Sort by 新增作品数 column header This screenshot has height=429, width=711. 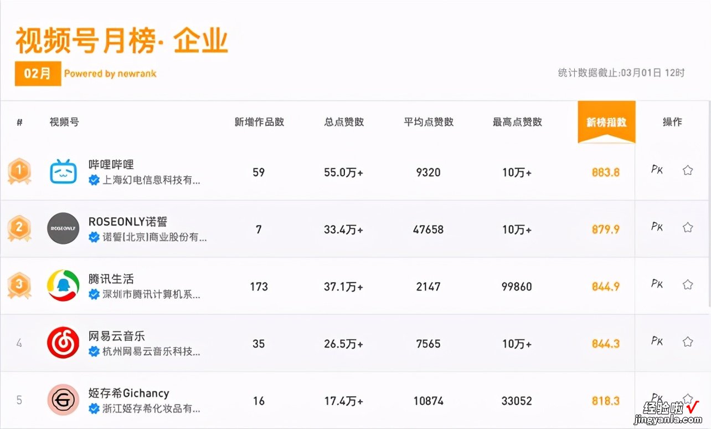coord(259,122)
